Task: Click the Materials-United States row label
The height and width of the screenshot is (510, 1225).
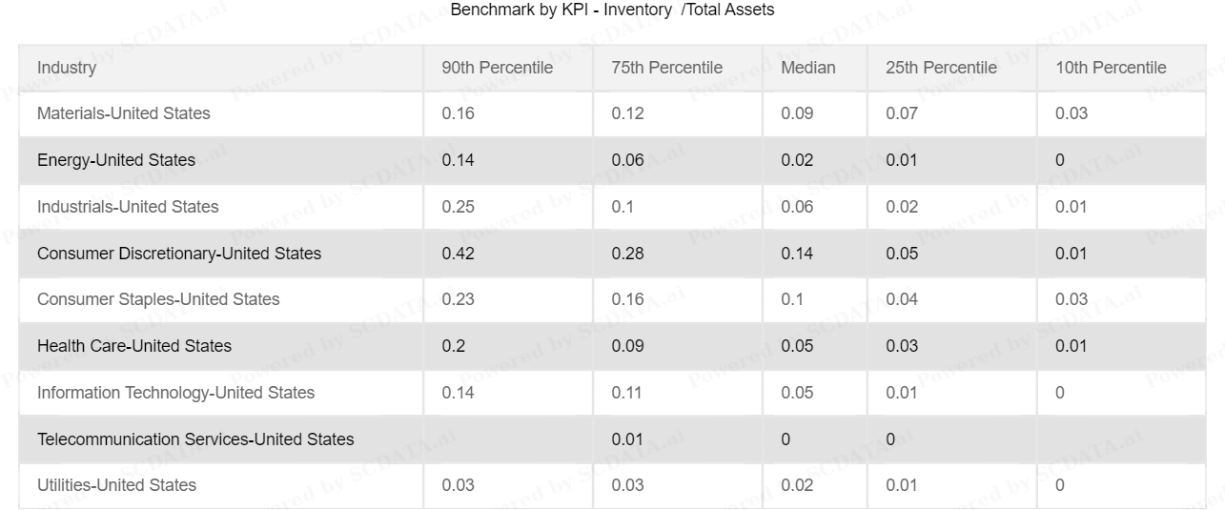Action: click(124, 113)
